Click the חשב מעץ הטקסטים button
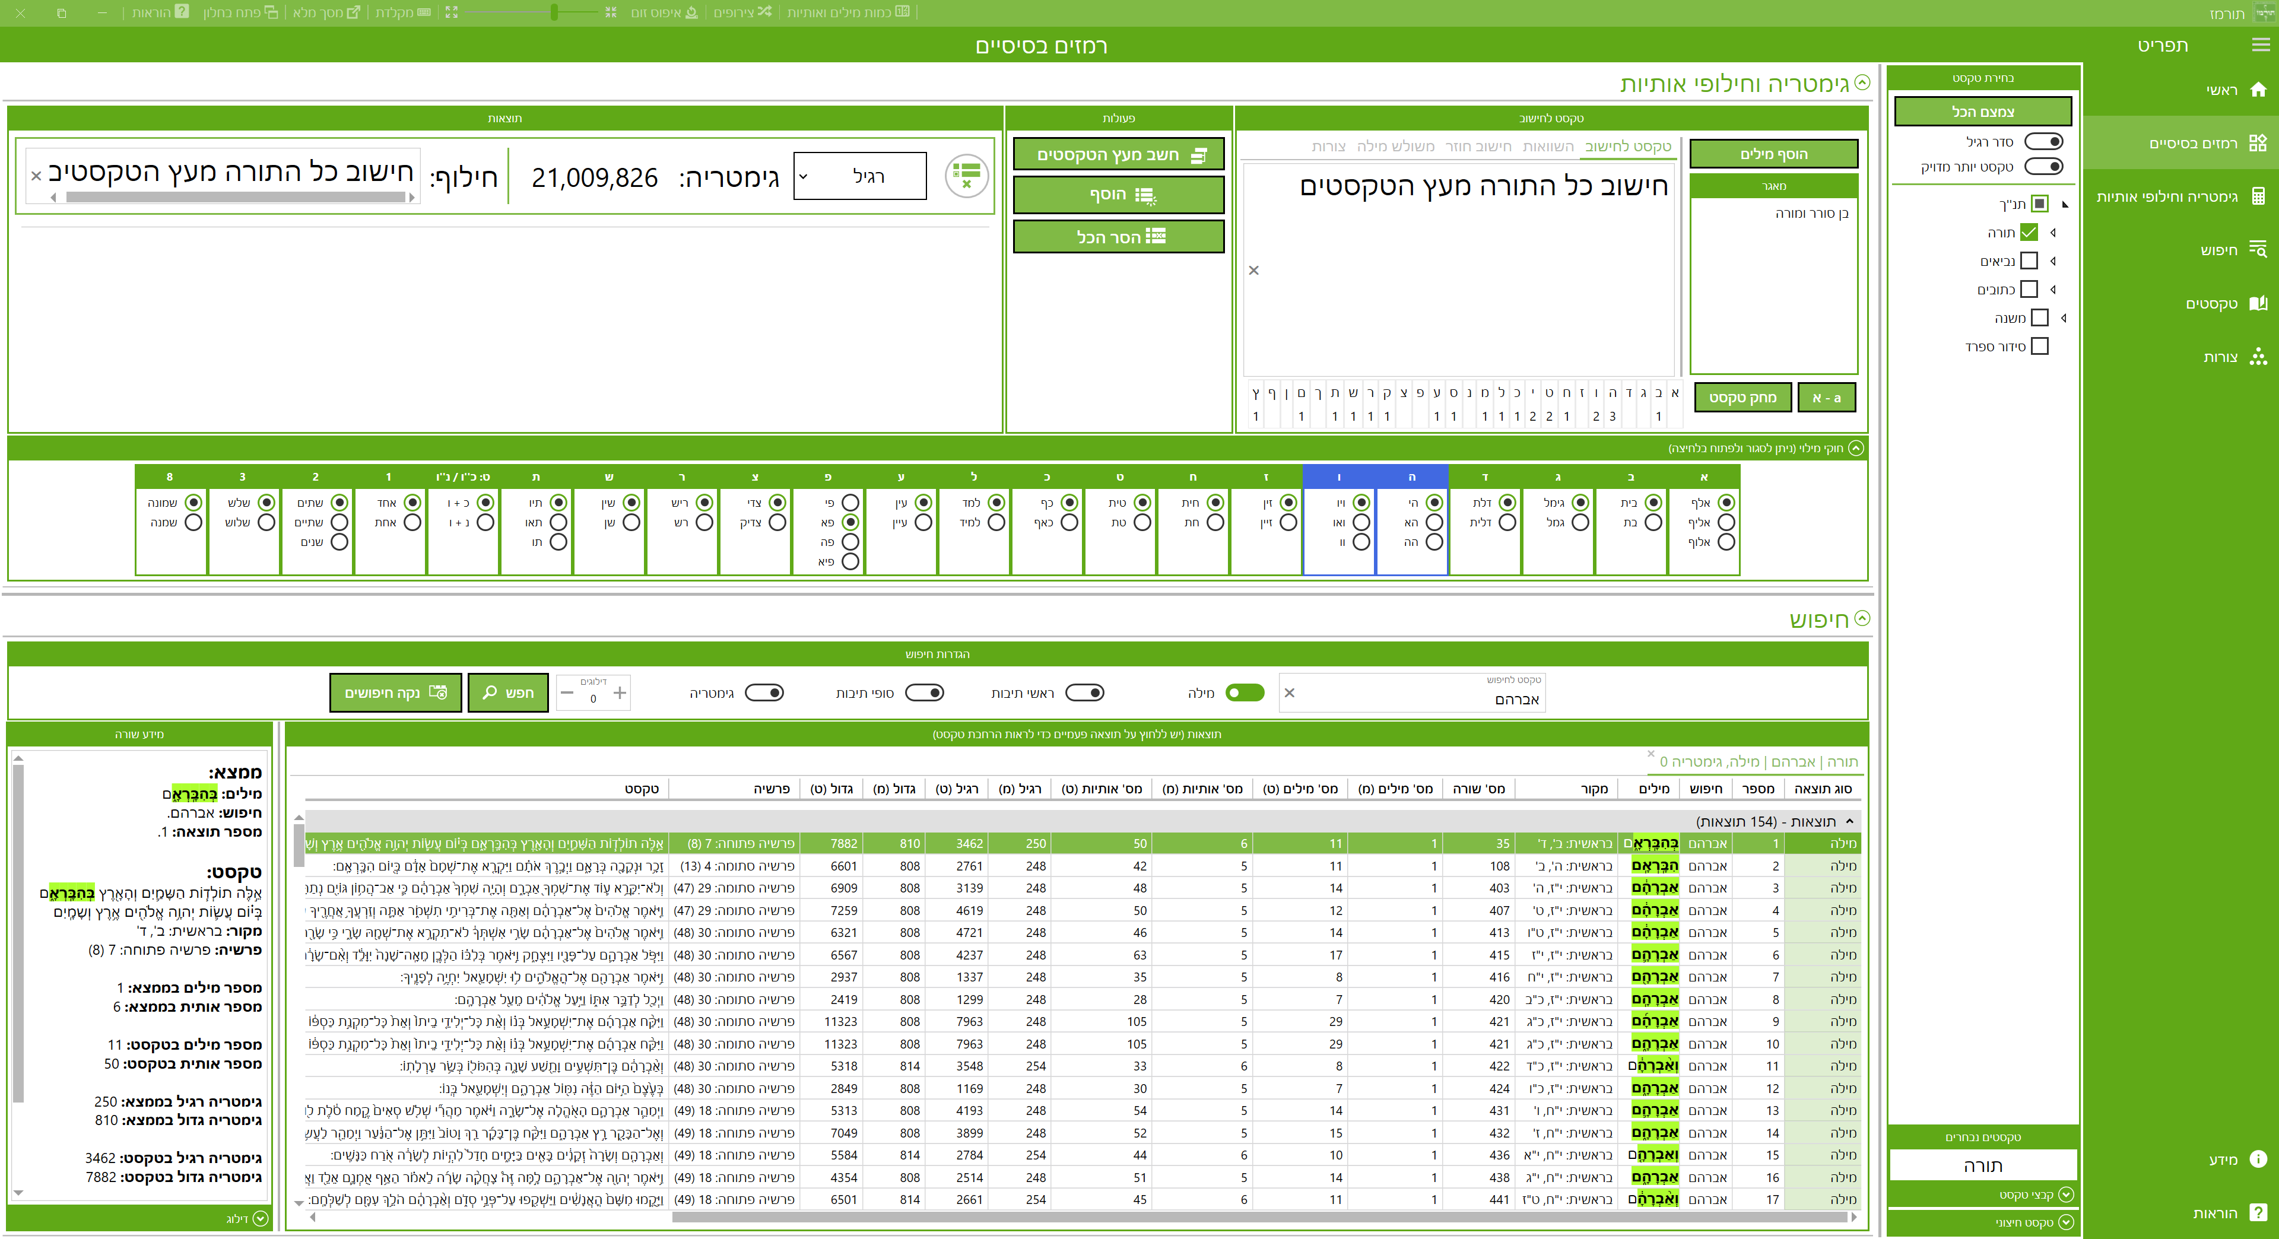The height and width of the screenshot is (1239, 2279). [1118, 155]
